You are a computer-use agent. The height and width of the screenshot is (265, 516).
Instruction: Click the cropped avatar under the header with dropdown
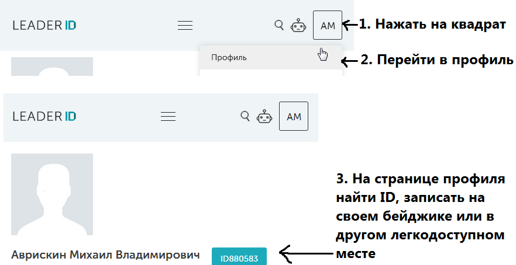click(x=52, y=67)
